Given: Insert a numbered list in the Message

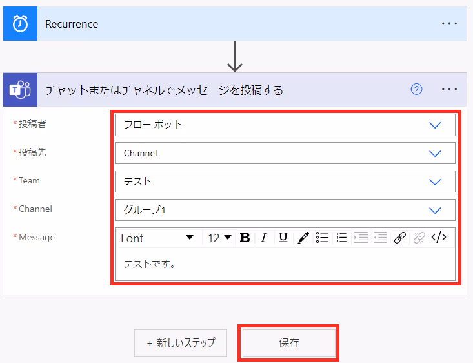Looking at the screenshot, I should coord(341,238).
